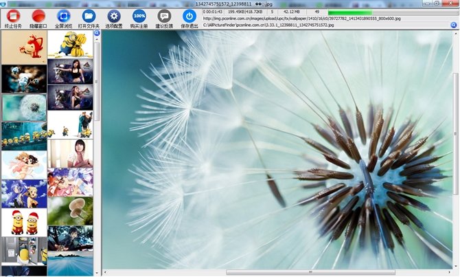Pick the mushrooms thumbnail

70,211
